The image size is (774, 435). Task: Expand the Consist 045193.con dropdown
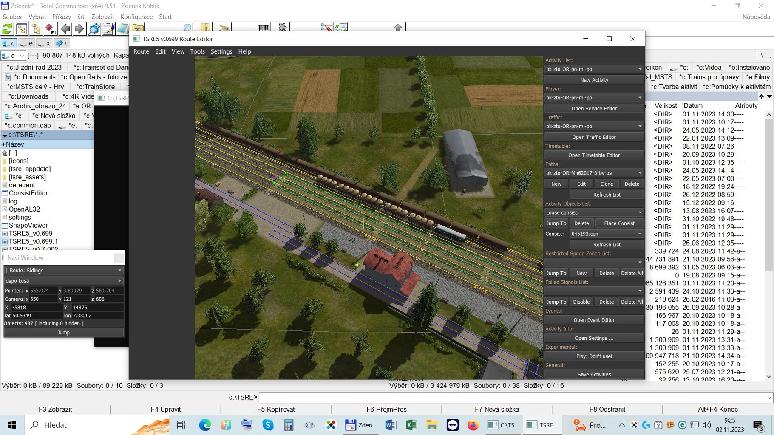click(x=606, y=234)
